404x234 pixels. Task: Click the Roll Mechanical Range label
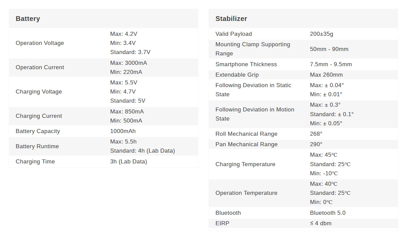[x=246, y=134]
